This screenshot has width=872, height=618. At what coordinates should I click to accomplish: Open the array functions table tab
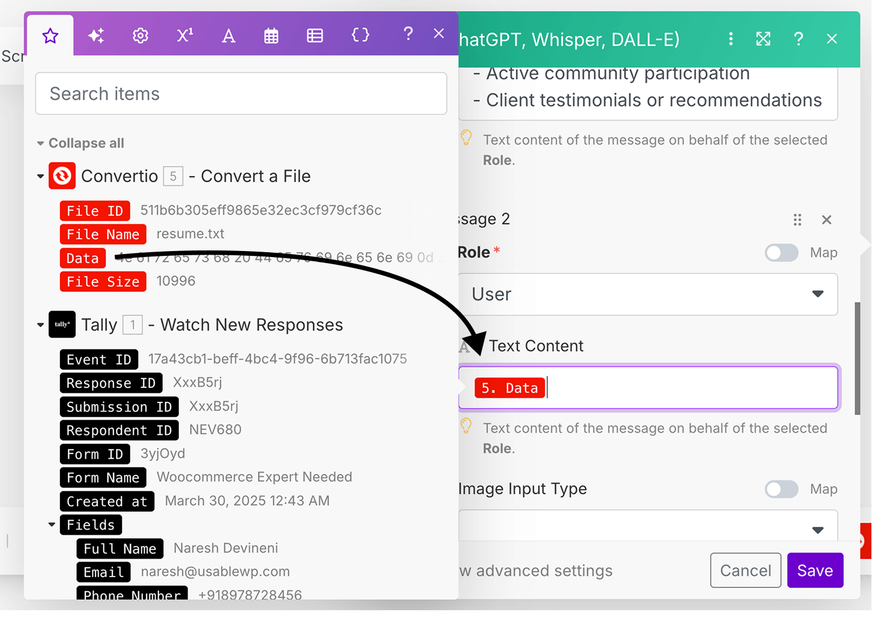(315, 36)
